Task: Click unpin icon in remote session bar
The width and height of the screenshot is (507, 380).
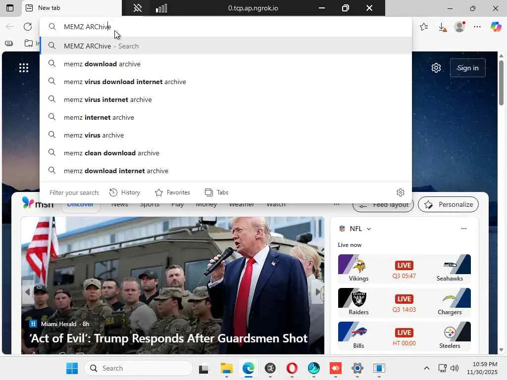Action: (138, 8)
